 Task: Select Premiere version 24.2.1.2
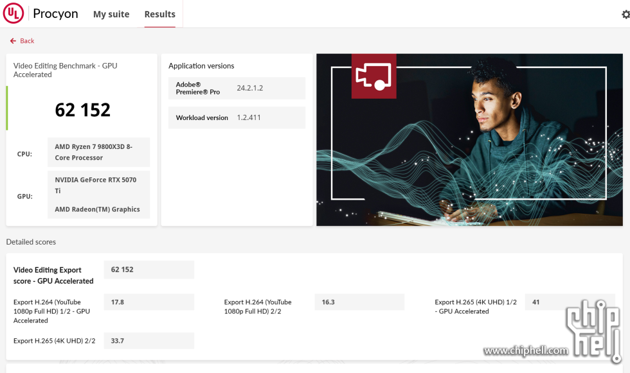click(x=250, y=88)
